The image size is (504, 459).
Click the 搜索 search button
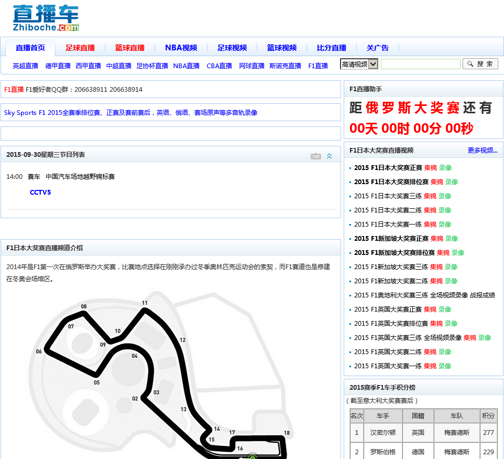[x=480, y=63]
